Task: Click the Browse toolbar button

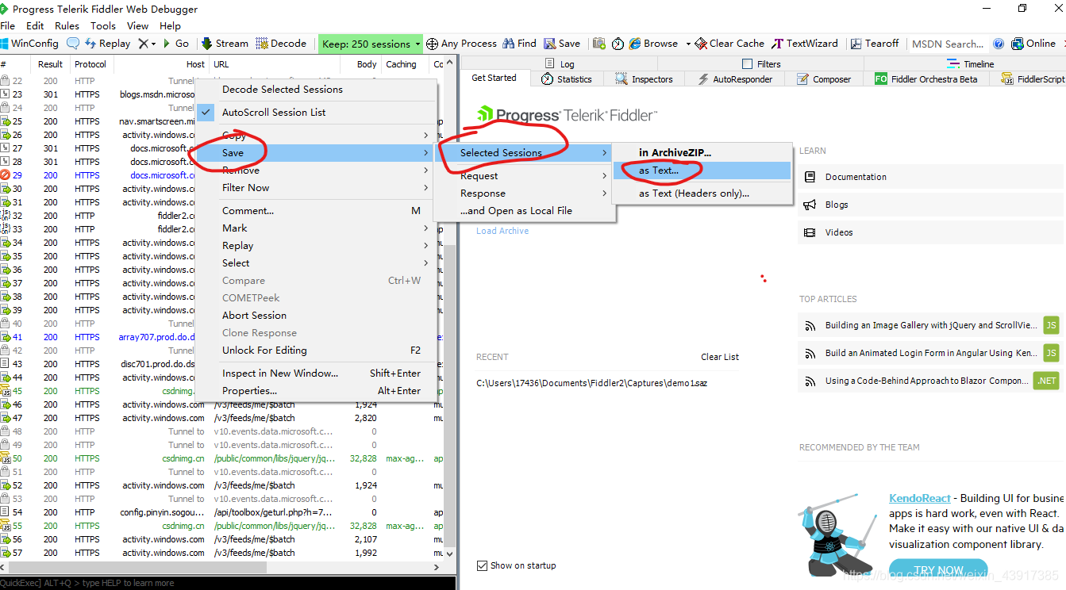Action: tap(653, 44)
